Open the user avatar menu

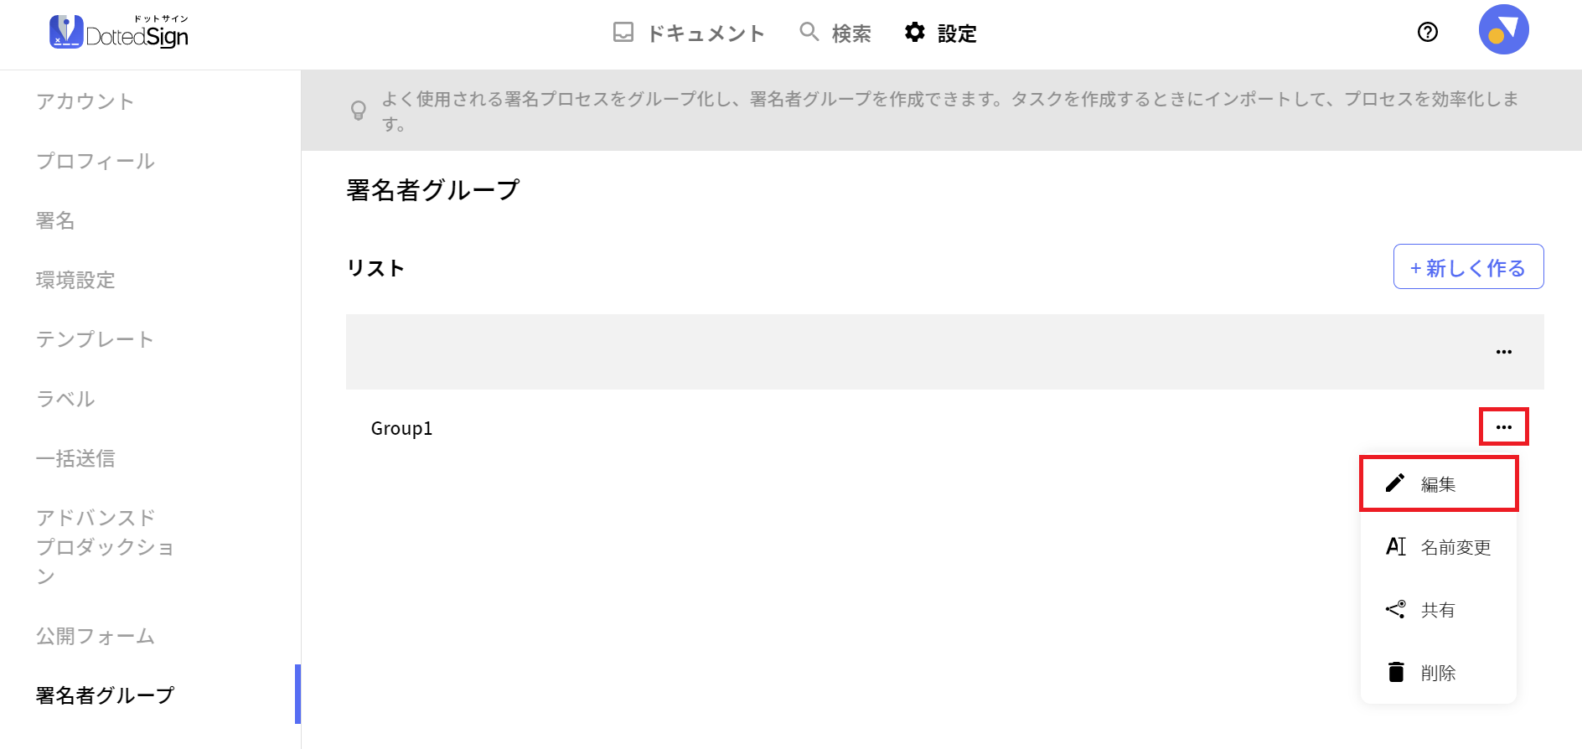[1504, 29]
